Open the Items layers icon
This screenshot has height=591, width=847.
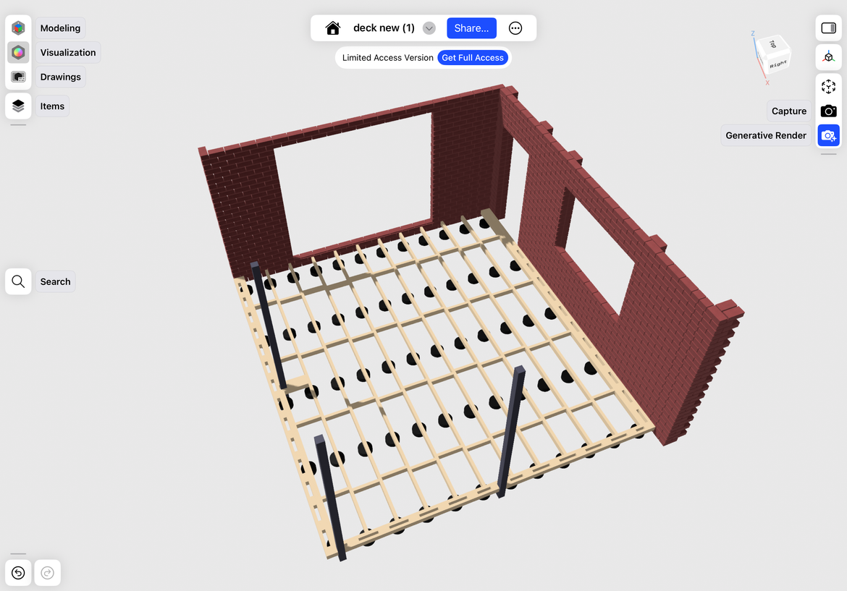pos(18,106)
